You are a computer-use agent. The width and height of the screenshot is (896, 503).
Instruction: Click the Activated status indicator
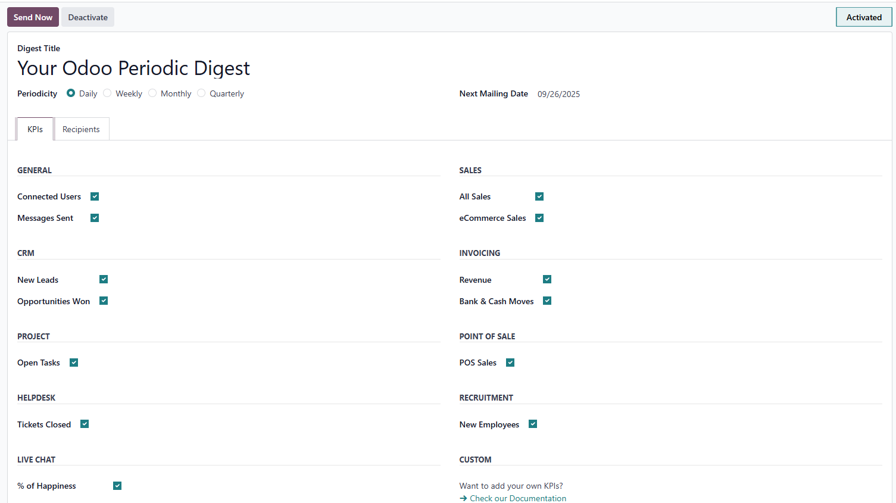pos(863,17)
